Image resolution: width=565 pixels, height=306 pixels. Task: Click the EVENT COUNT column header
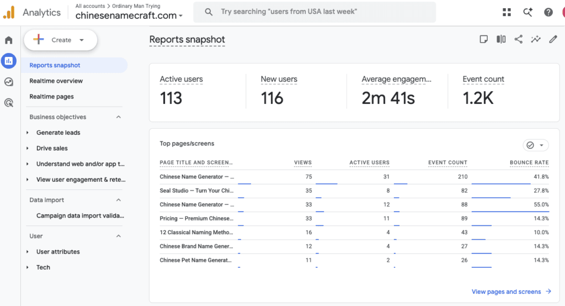tap(447, 163)
